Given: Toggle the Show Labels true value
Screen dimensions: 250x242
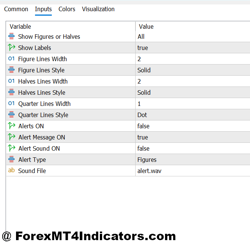Looking at the screenshot, I should pyautogui.click(x=143, y=48).
